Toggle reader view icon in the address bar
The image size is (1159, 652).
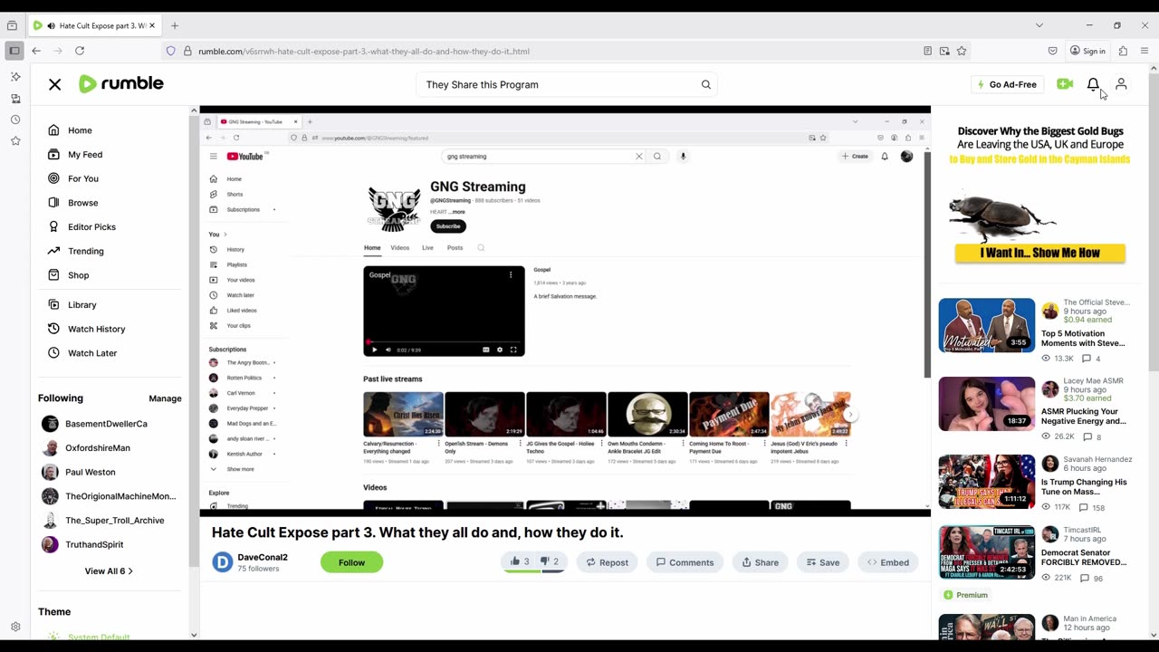tap(927, 51)
